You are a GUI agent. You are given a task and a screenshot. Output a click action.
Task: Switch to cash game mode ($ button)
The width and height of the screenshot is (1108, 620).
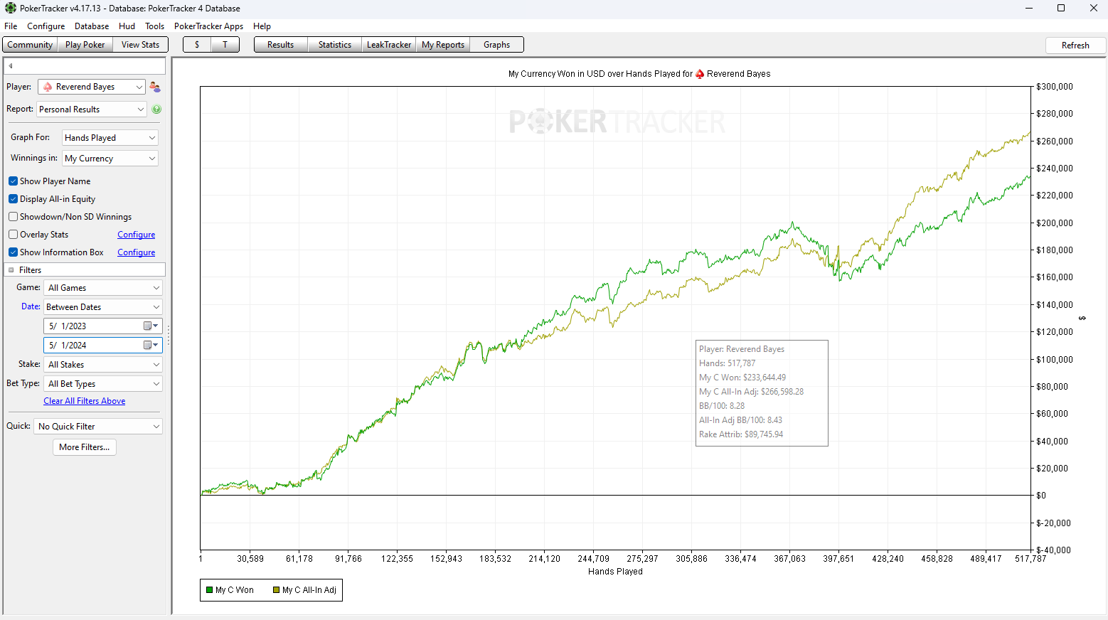point(197,45)
